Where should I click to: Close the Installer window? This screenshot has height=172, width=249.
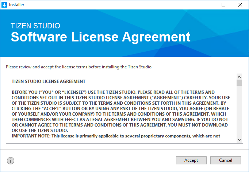(240, 5)
